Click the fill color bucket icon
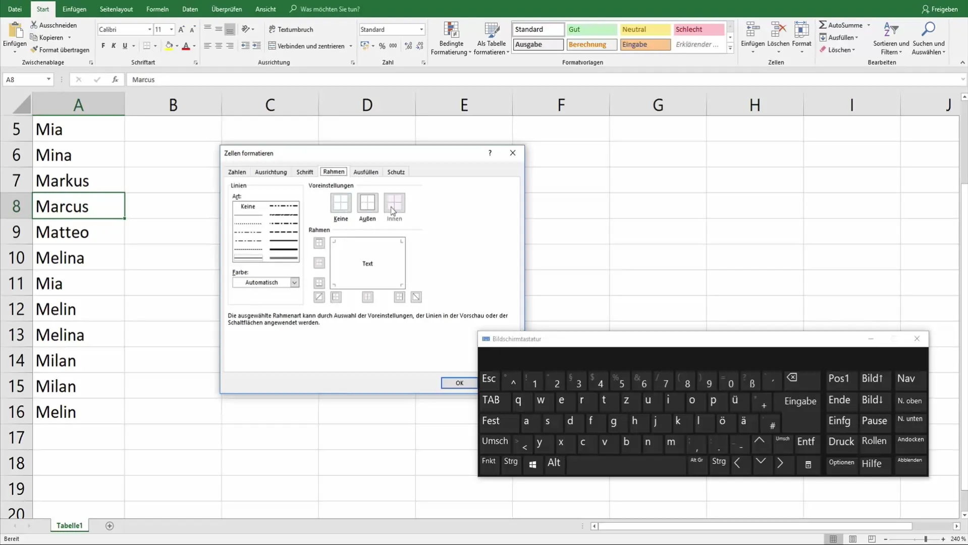Screen dimensions: 968x545 pyautogui.click(x=169, y=46)
